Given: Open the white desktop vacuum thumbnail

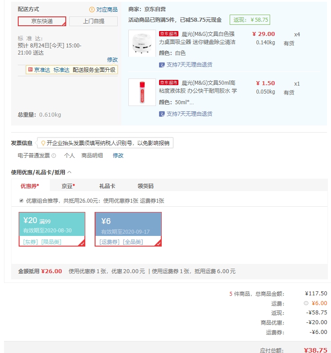Looking at the screenshot, I should click(x=142, y=43).
